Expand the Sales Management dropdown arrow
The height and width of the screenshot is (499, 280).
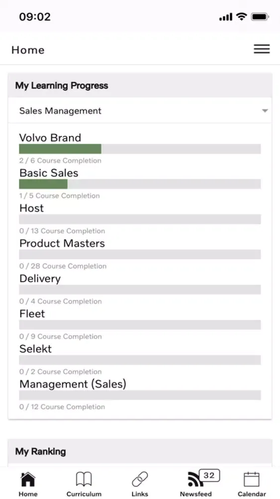coord(265,111)
